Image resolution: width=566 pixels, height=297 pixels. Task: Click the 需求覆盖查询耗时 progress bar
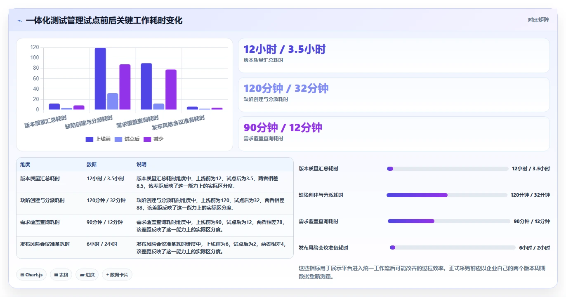click(x=449, y=221)
